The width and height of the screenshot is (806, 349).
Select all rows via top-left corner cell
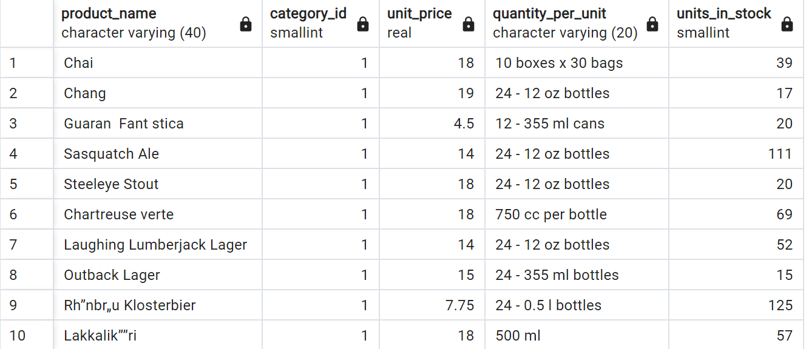tap(27, 24)
